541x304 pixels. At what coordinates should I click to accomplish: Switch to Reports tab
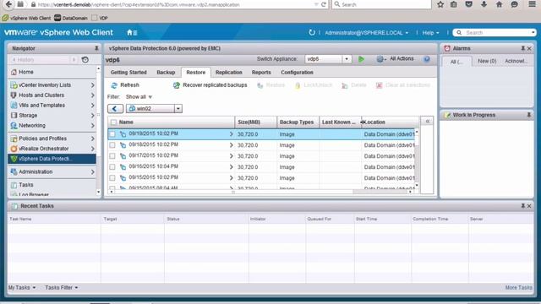tap(261, 73)
